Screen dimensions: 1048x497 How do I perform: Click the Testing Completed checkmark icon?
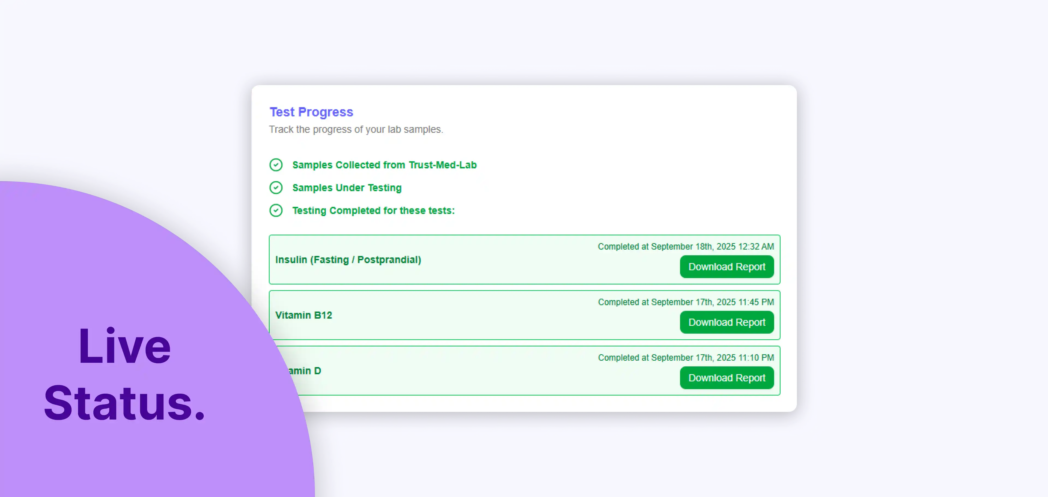(x=276, y=210)
